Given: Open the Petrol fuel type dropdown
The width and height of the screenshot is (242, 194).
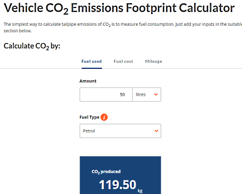Looking at the screenshot, I should coord(120,131).
